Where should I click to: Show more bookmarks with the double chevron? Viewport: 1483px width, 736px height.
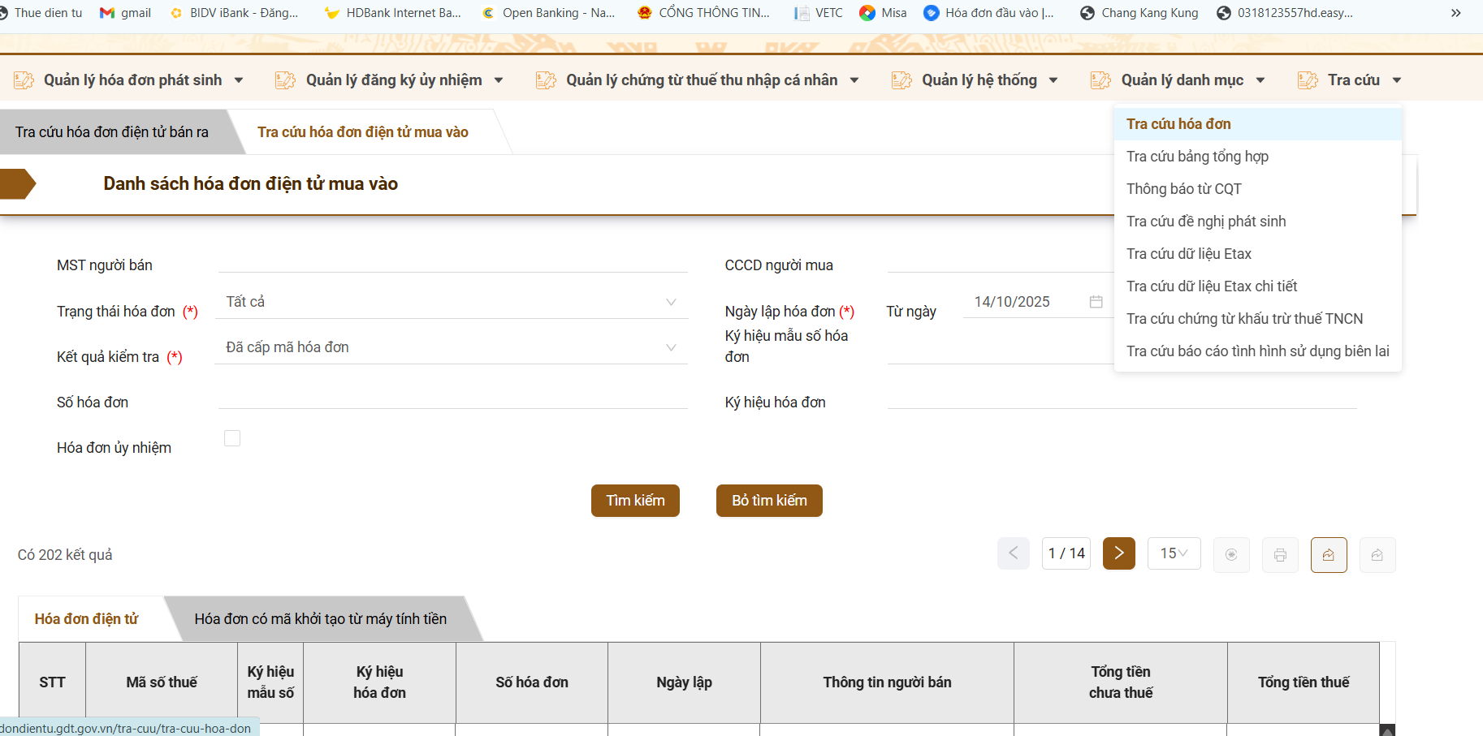click(1455, 13)
